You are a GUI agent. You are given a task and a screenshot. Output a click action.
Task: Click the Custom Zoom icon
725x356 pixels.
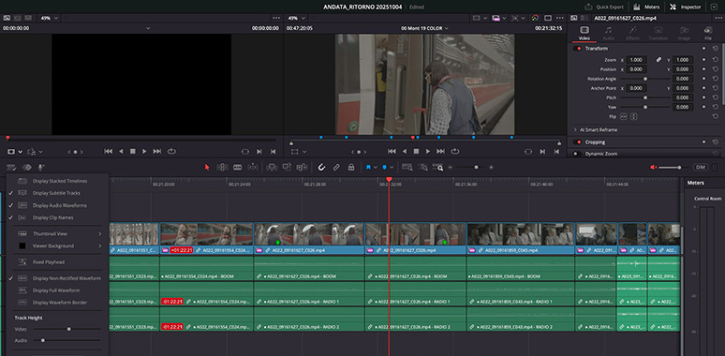437,167
